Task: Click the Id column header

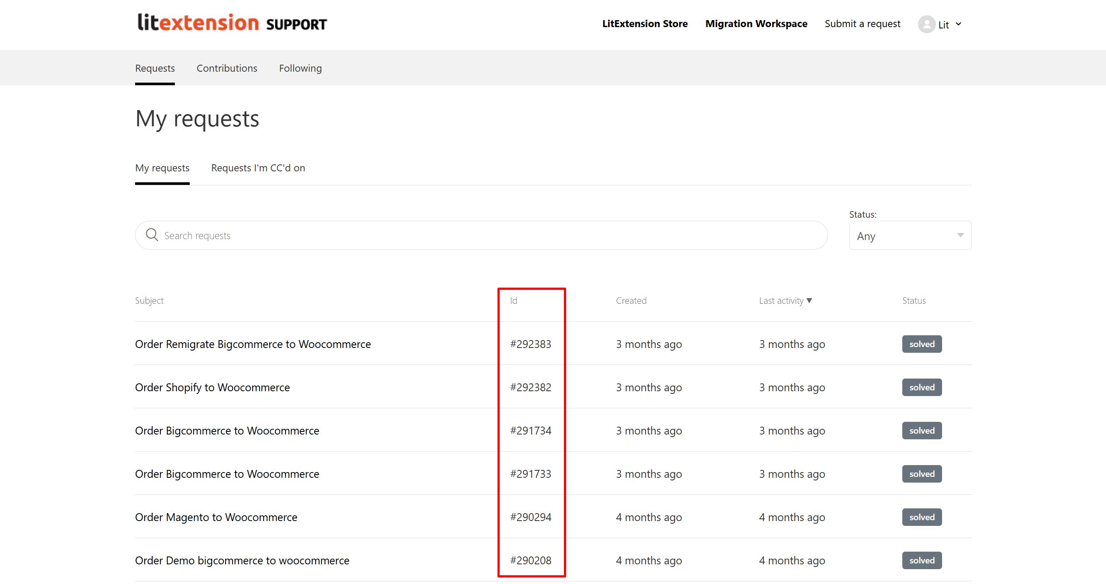Action: [x=514, y=301]
